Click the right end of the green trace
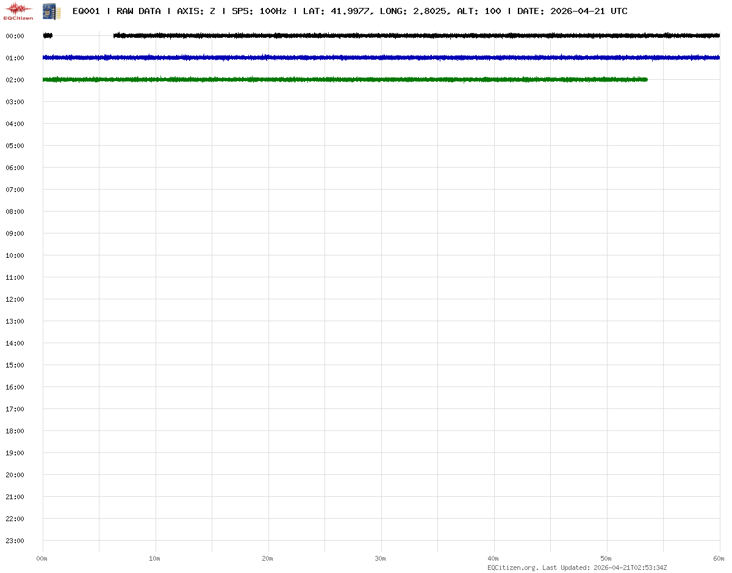Screen dimensions: 732x573 coord(644,79)
